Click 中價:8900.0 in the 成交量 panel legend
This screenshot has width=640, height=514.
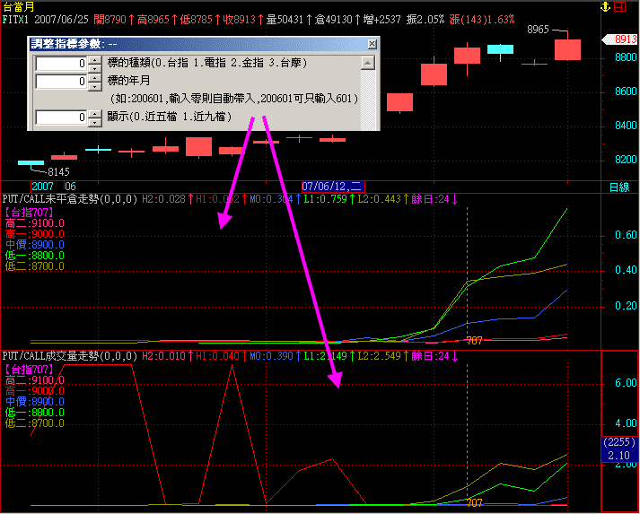(x=35, y=402)
